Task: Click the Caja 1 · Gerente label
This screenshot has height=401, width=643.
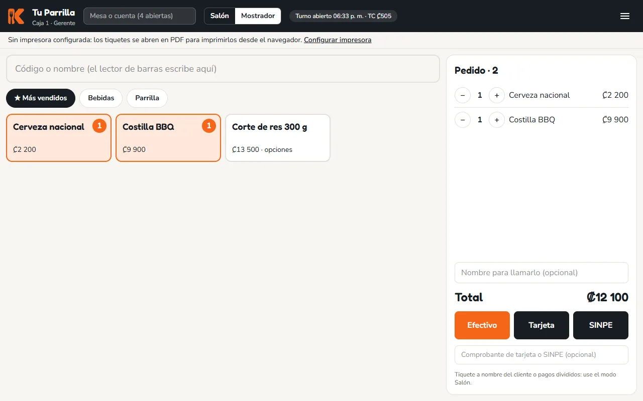Action: click(54, 23)
